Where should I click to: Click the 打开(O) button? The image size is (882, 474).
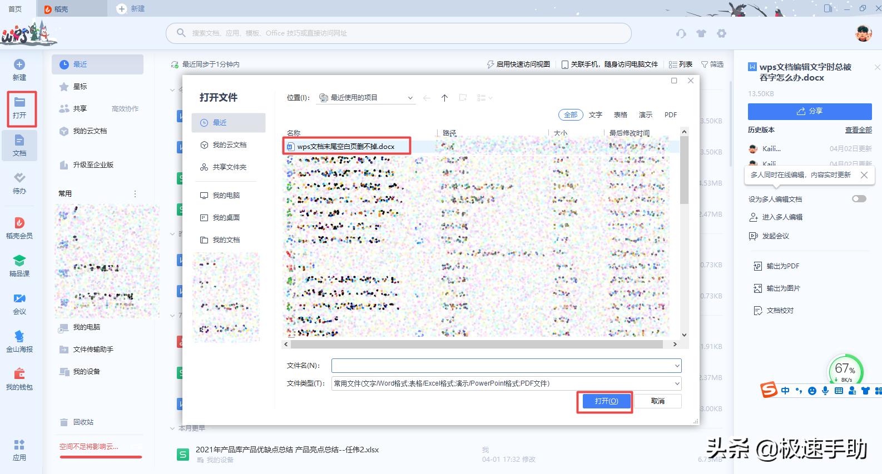tap(606, 401)
